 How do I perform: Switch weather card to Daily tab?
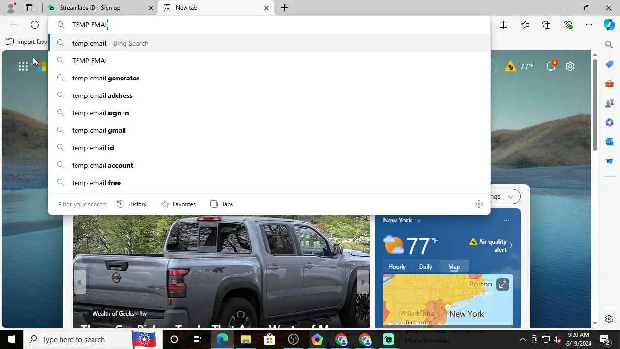(425, 267)
